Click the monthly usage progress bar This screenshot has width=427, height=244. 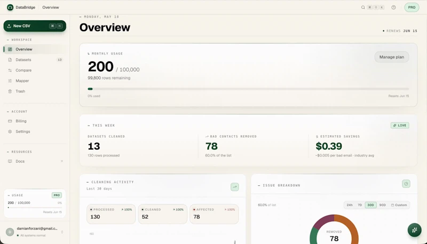[248, 89]
